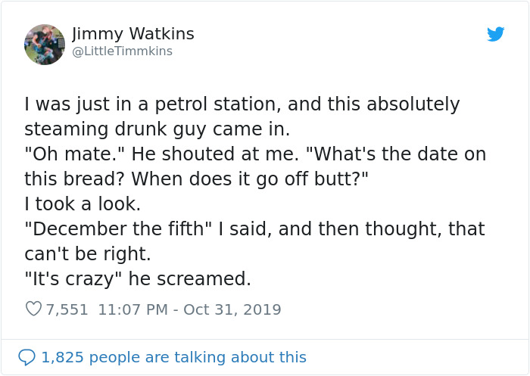Click the line "It's crazy" he screamed
This screenshot has height=376, width=530.
click(x=137, y=278)
